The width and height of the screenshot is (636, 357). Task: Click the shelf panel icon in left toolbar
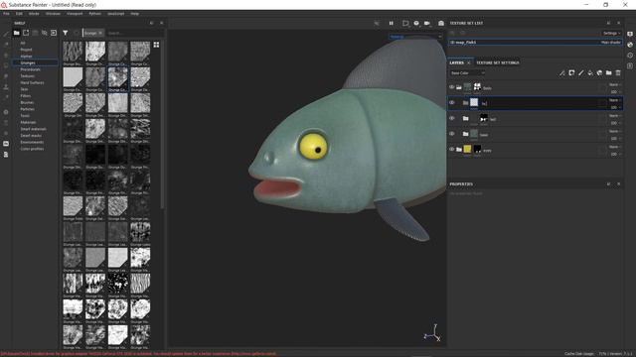6,144
